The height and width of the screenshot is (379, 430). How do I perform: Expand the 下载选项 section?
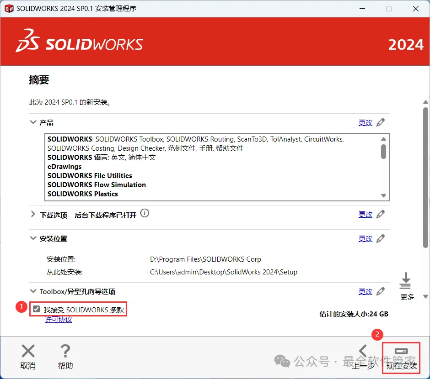33,214
